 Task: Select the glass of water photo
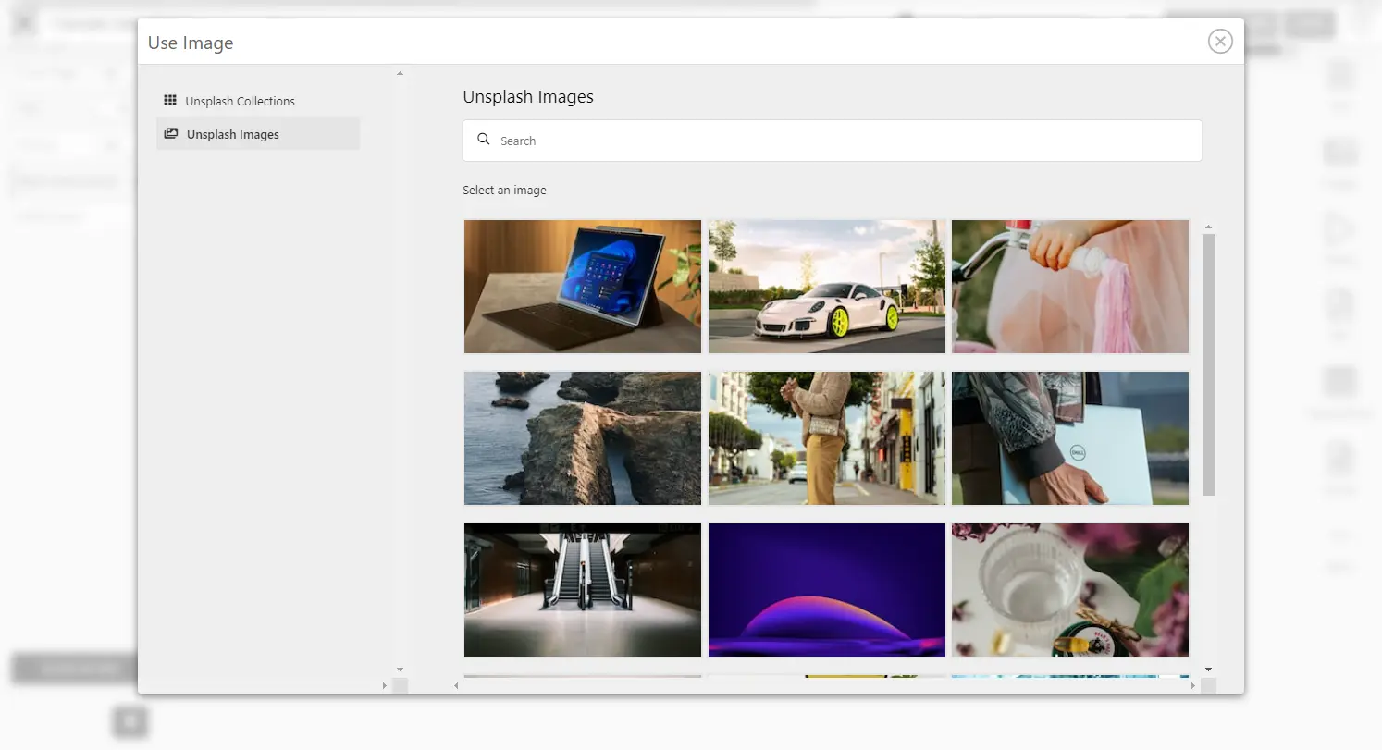1070,590
